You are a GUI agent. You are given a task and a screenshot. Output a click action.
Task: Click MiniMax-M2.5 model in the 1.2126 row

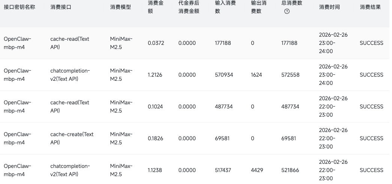tap(121, 75)
